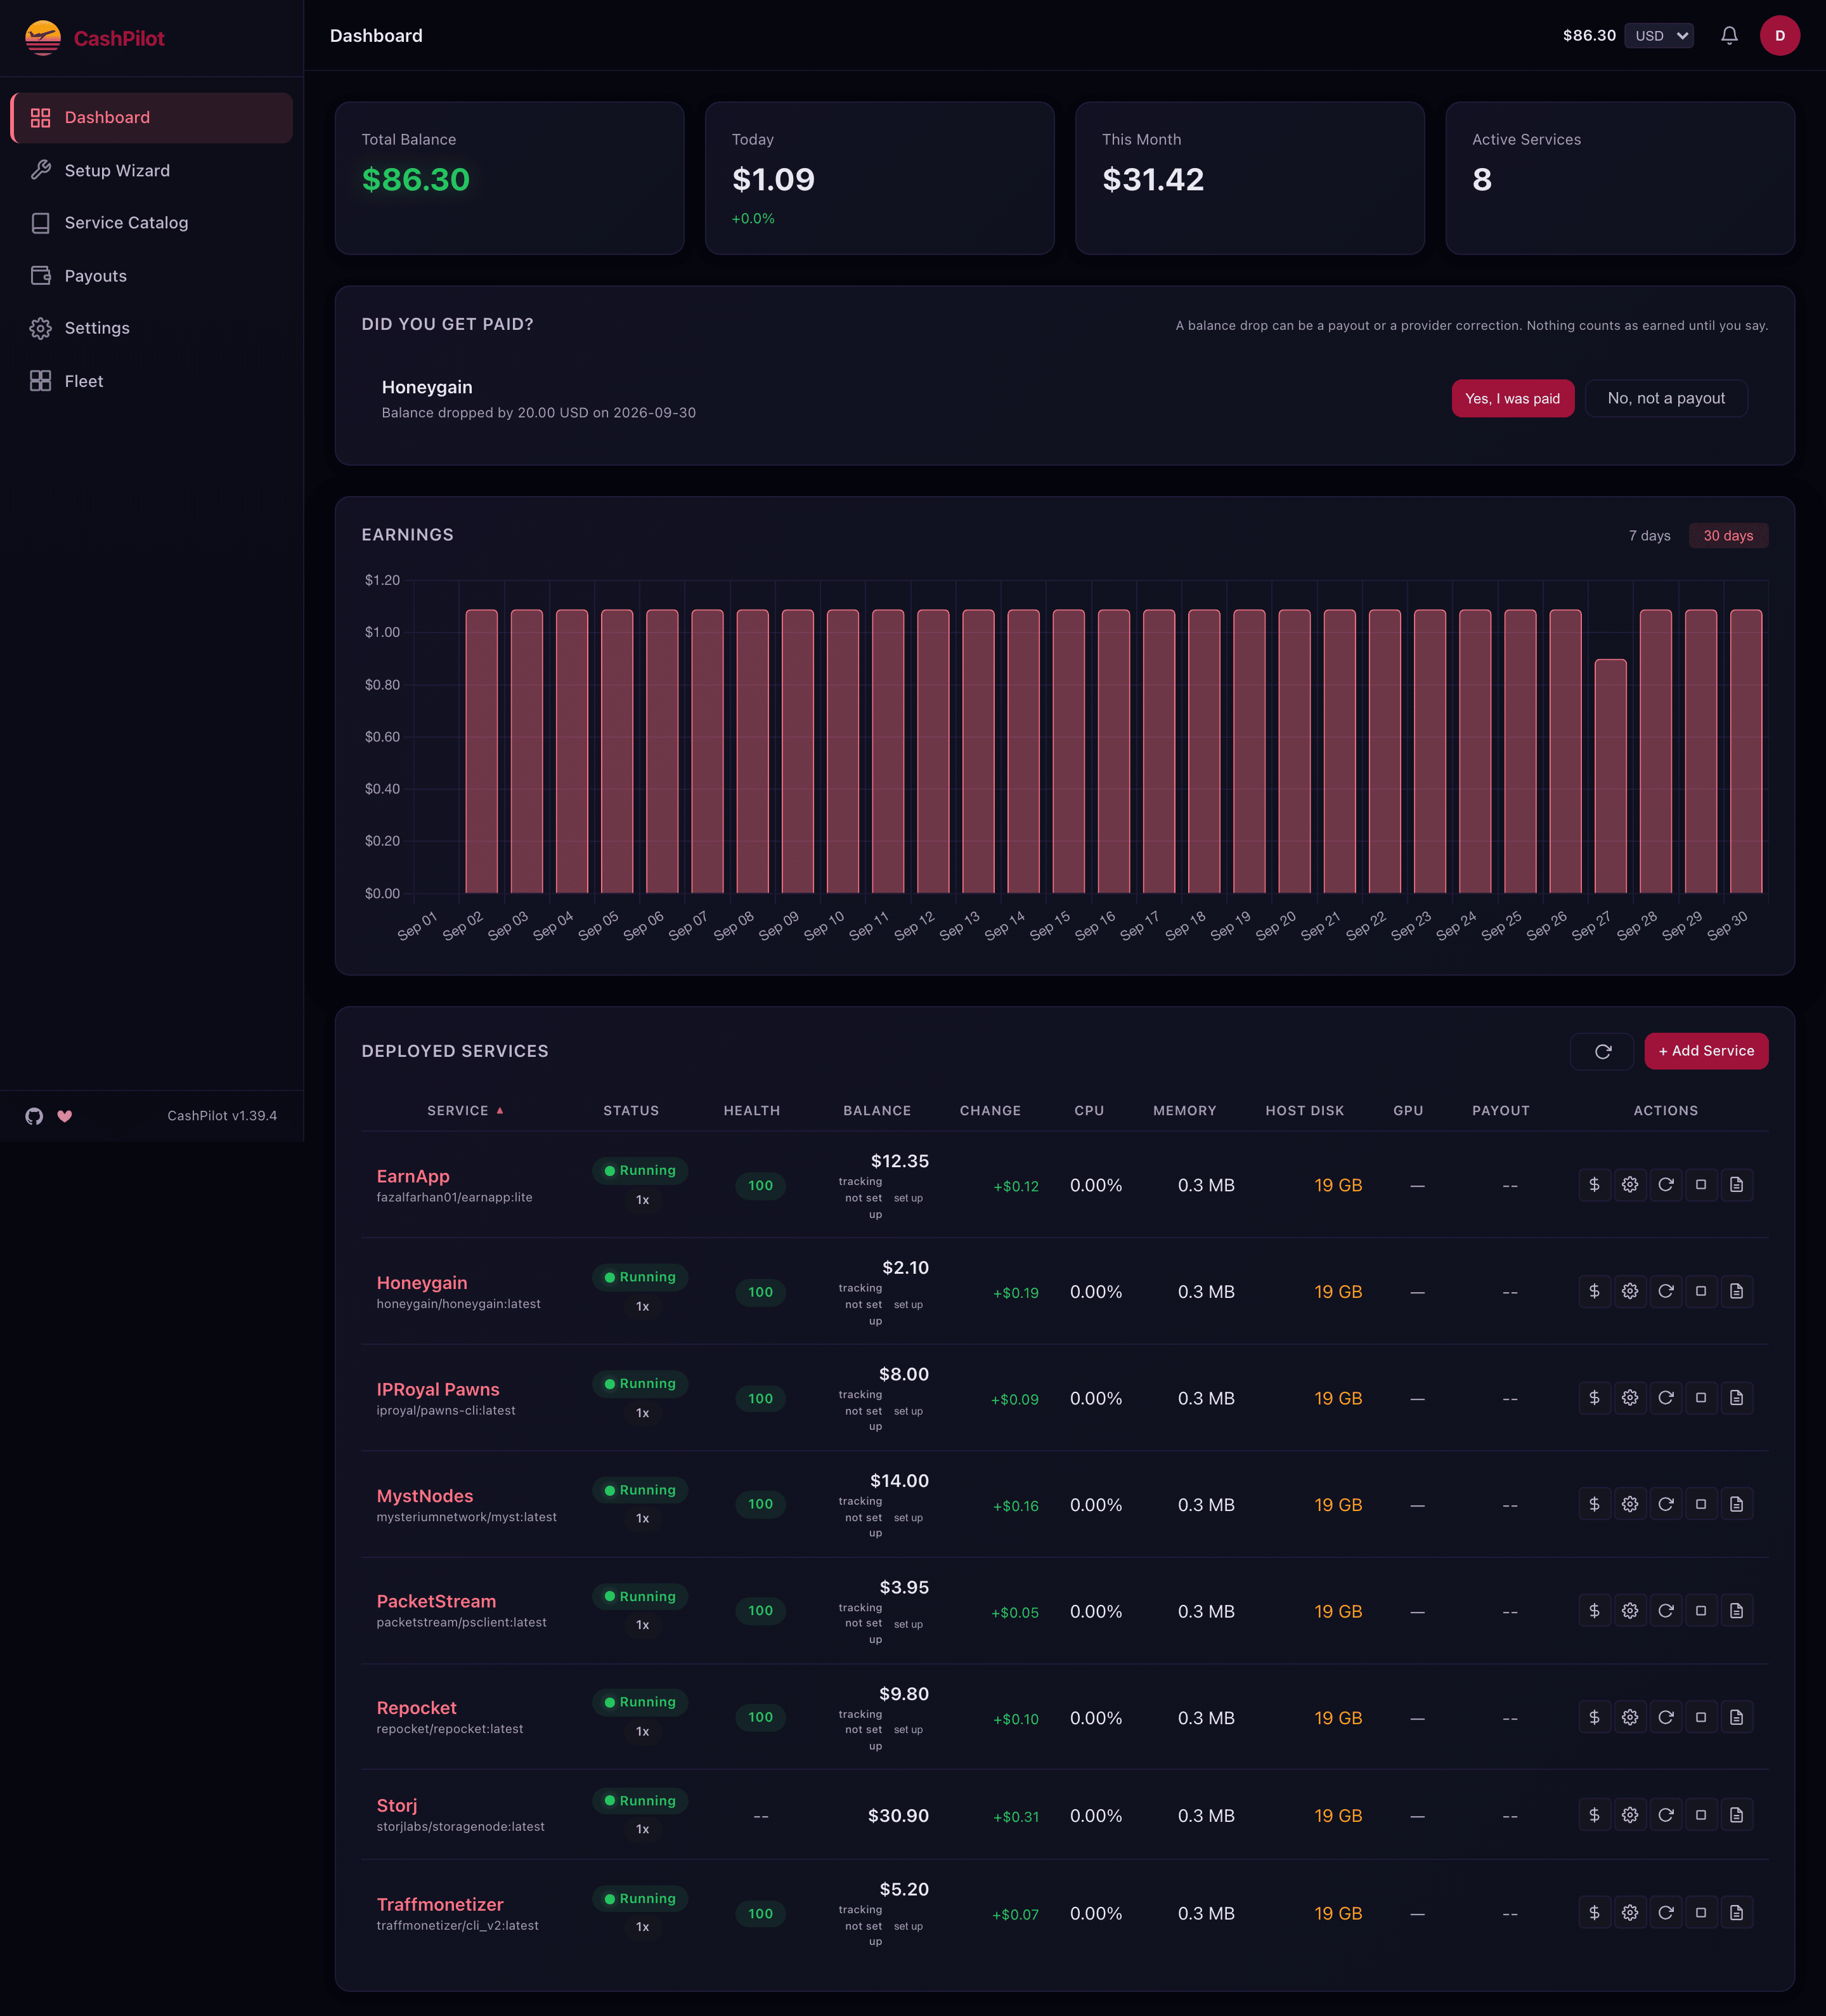The height and width of the screenshot is (2016, 1826).
Task: Open the USD currency dropdown
Action: (1659, 36)
